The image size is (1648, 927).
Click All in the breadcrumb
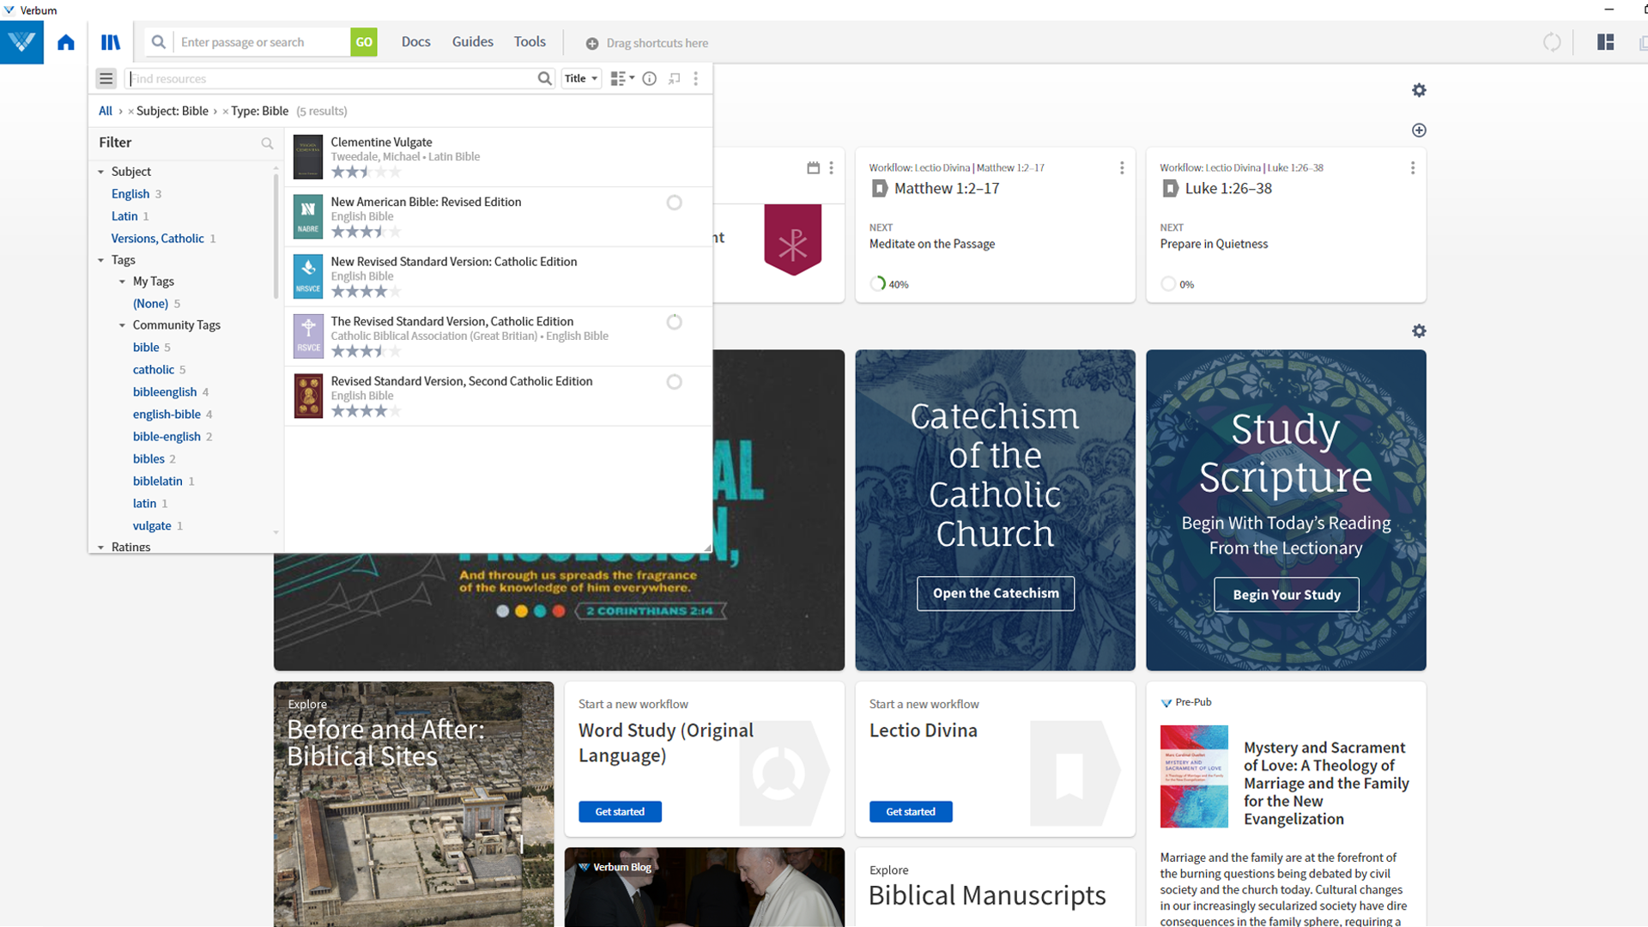[x=105, y=111]
